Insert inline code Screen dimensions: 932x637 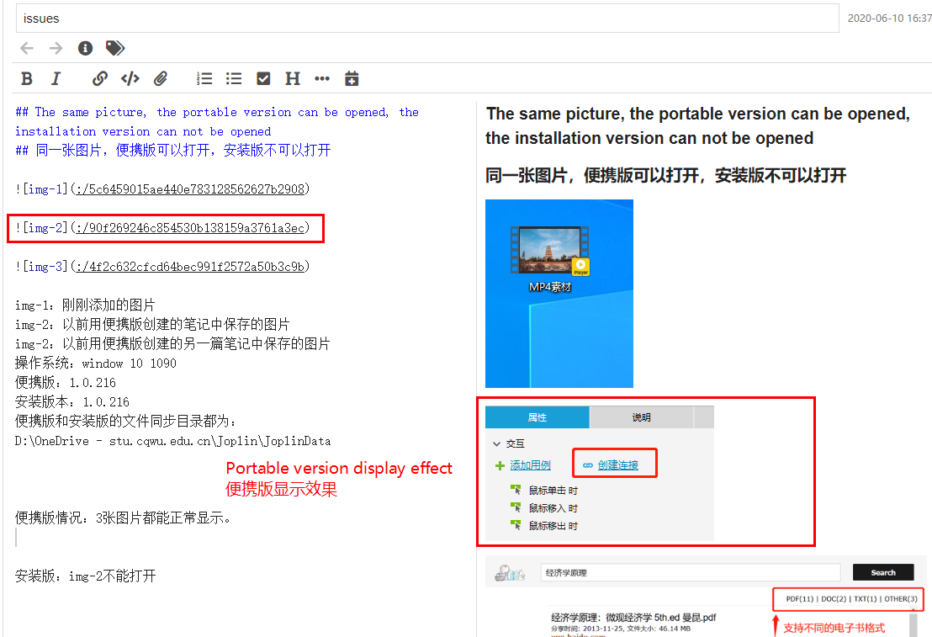point(130,77)
